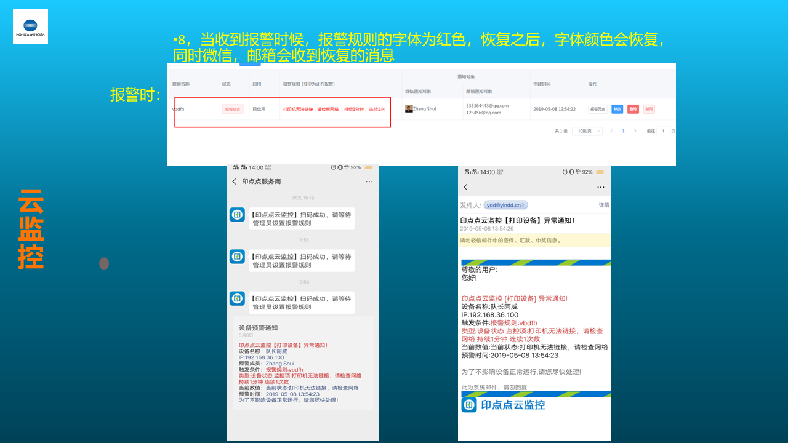788x443 pixels.
Task: Tap the back arrow in WeChat chat header
Action: [234, 182]
